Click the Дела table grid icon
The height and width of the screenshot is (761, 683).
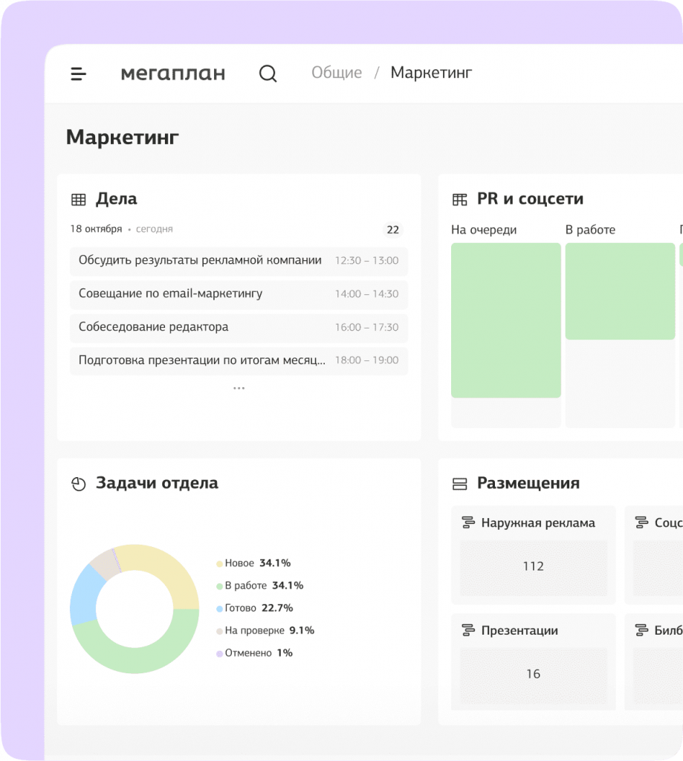[78, 199]
